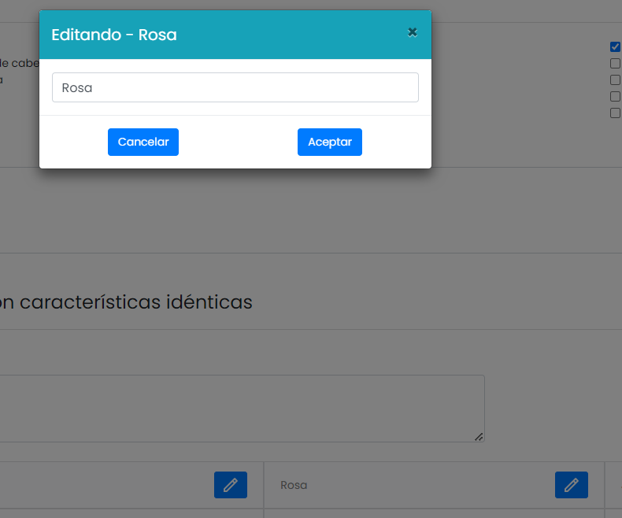Viewport: 622px width, 518px height.
Task: Click the dimmed backdrop below the dialog
Action: [x=236, y=213]
